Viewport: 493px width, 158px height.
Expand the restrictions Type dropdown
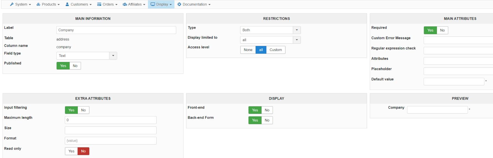270,30
